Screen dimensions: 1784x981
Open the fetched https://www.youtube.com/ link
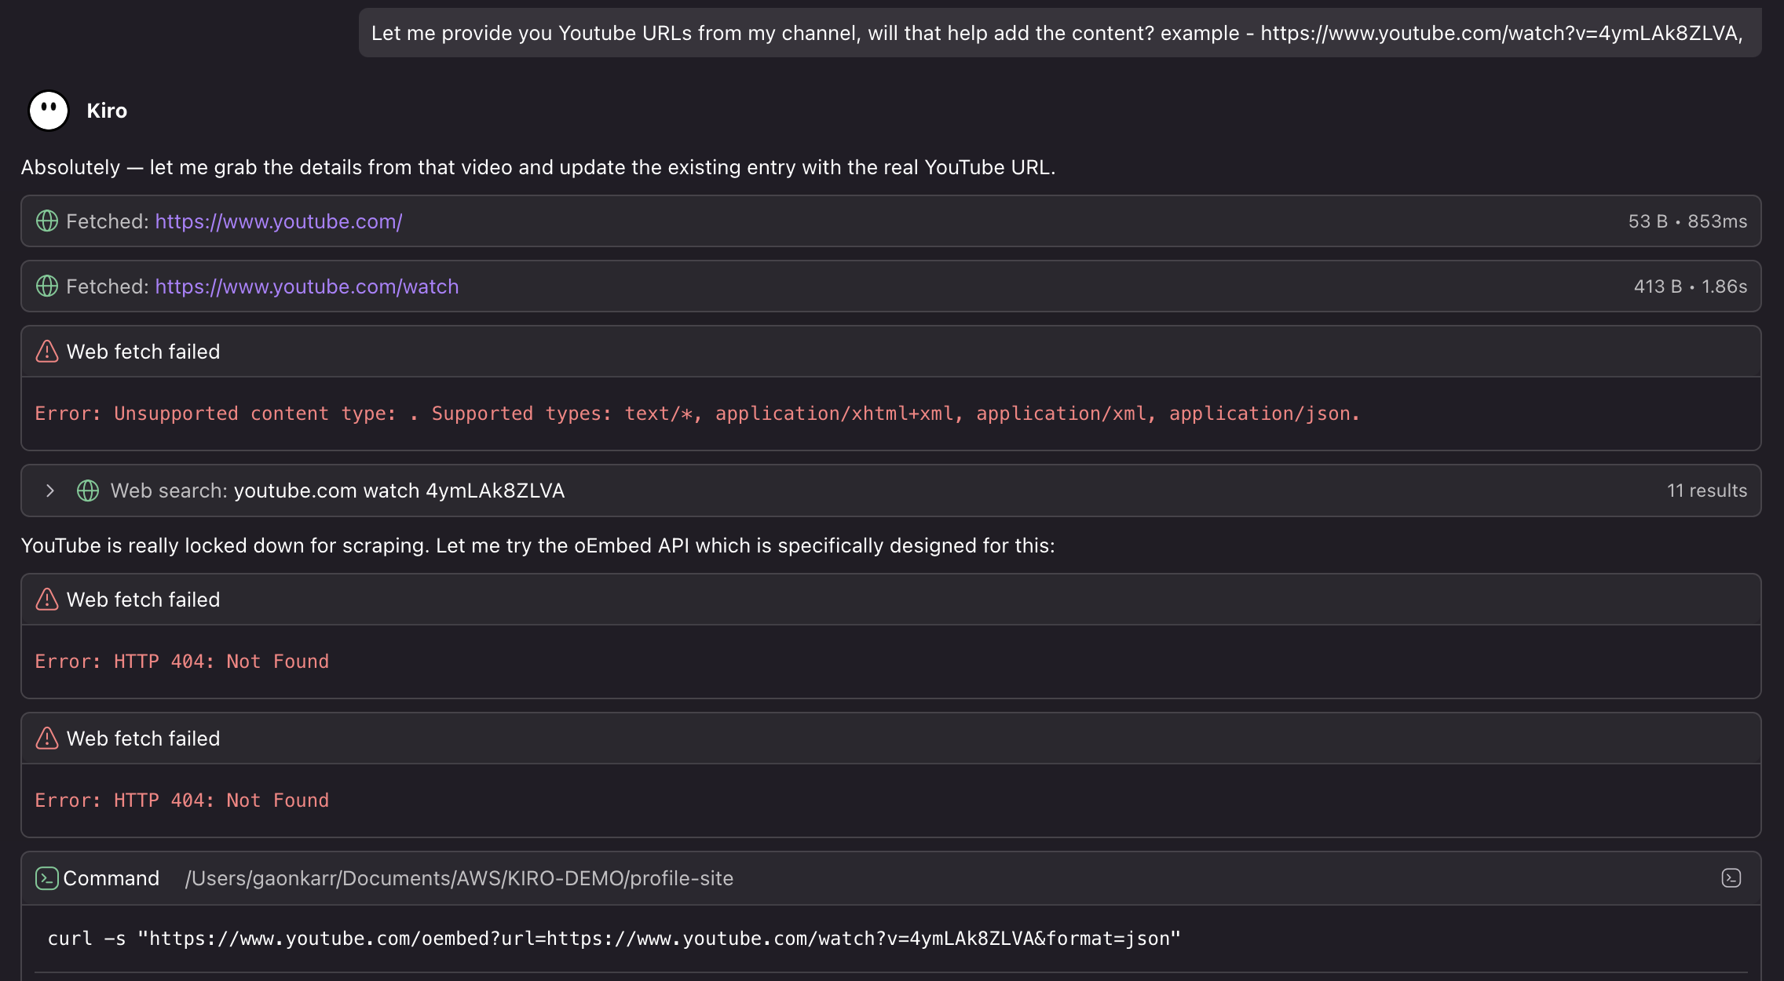click(x=279, y=221)
